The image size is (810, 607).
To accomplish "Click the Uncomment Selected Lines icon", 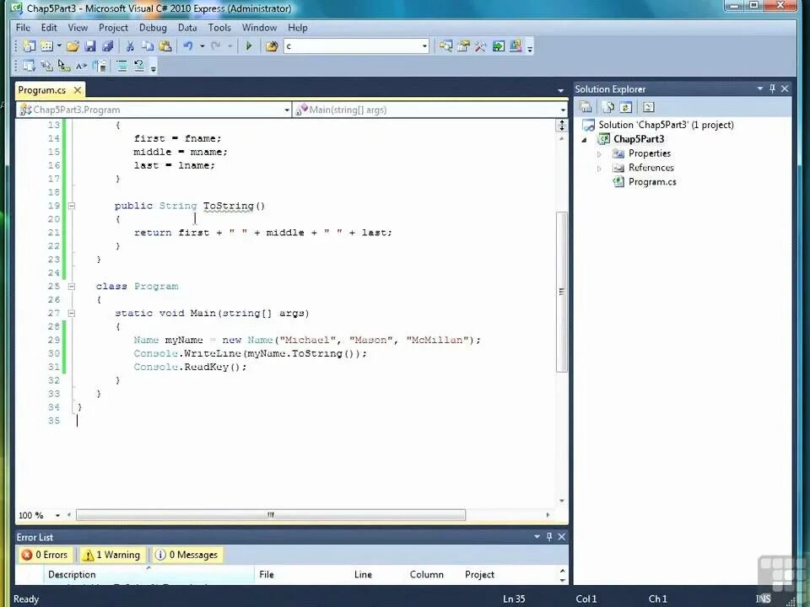I will click(139, 66).
